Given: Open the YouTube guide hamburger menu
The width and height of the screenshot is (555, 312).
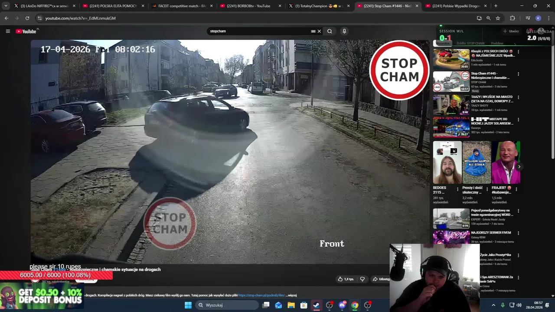Looking at the screenshot, I should [8, 31].
